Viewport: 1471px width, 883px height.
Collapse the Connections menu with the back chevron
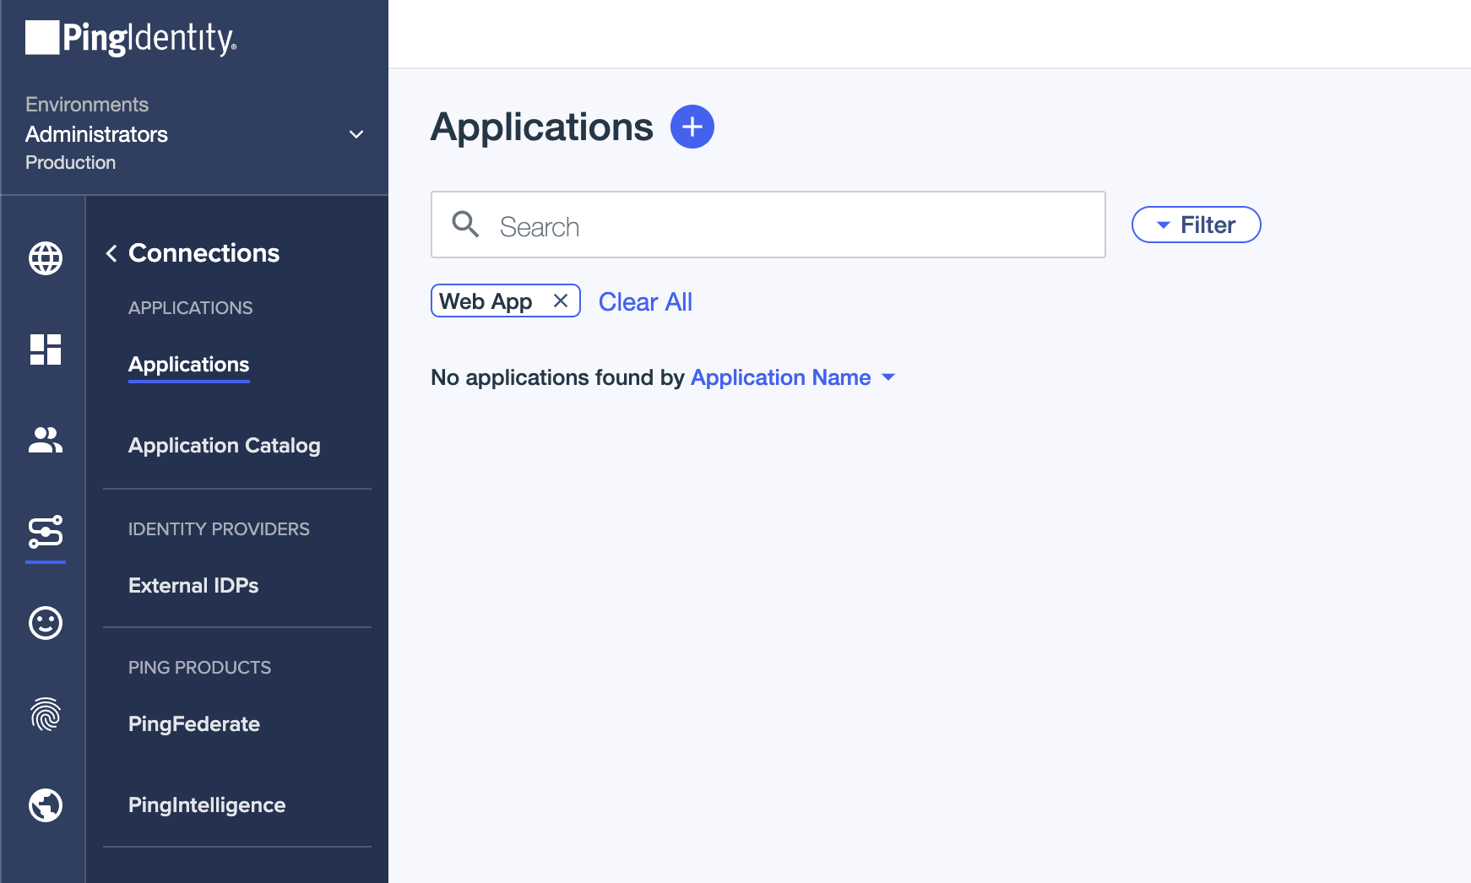(x=111, y=252)
